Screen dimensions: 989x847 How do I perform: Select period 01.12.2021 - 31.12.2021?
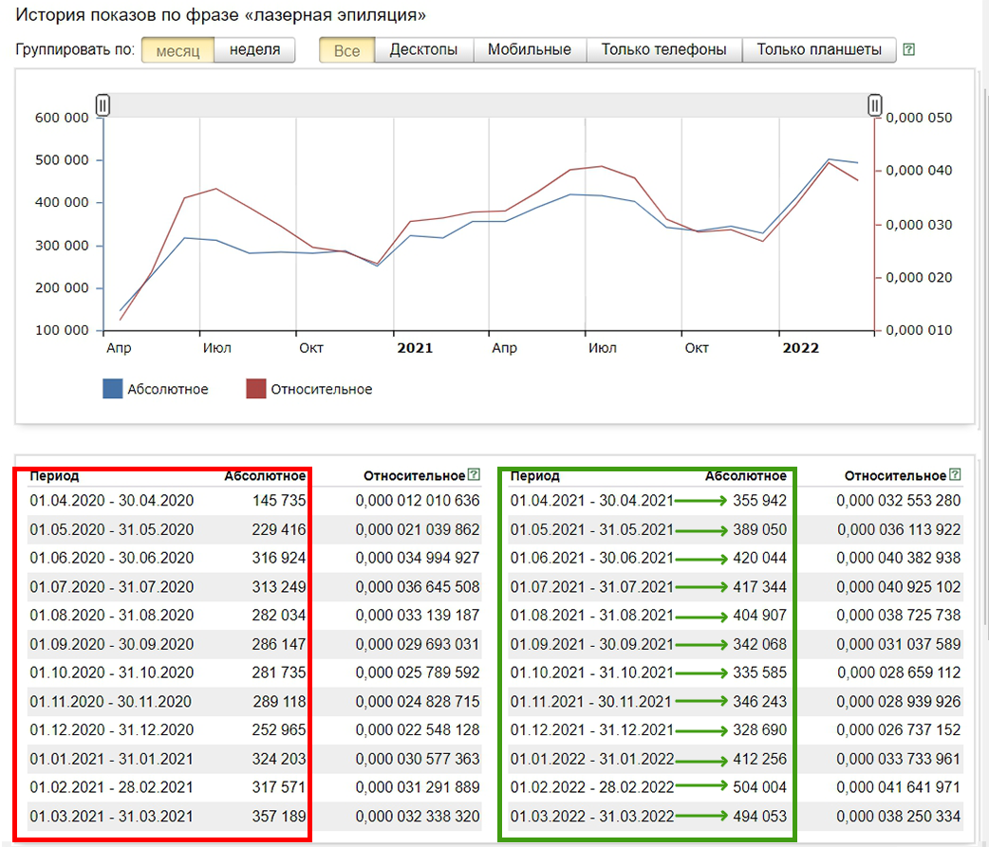(592, 729)
